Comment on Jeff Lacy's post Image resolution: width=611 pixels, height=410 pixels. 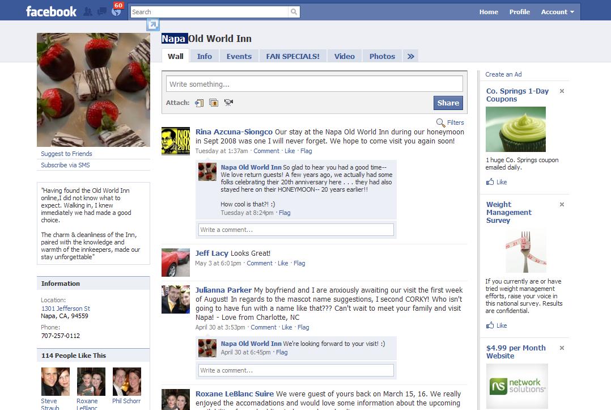click(x=260, y=264)
